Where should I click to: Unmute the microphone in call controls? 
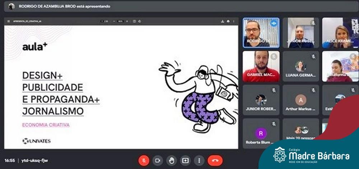coord(144,160)
